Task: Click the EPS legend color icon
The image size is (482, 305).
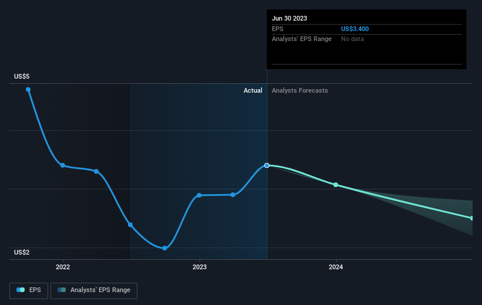Action: [21, 290]
